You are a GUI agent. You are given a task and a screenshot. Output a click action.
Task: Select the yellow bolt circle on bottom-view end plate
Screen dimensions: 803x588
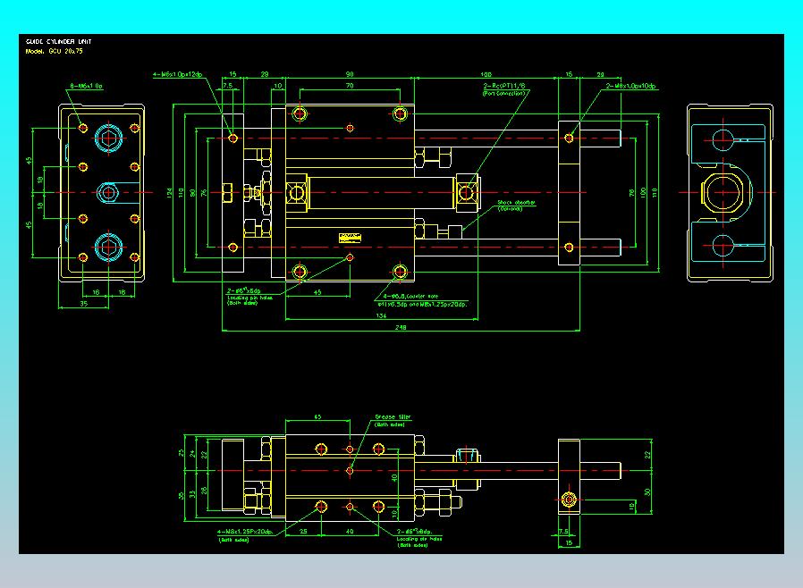point(569,500)
